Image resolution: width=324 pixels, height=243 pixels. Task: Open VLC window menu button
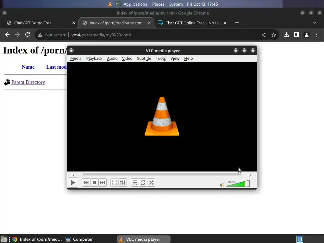point(71,50)
